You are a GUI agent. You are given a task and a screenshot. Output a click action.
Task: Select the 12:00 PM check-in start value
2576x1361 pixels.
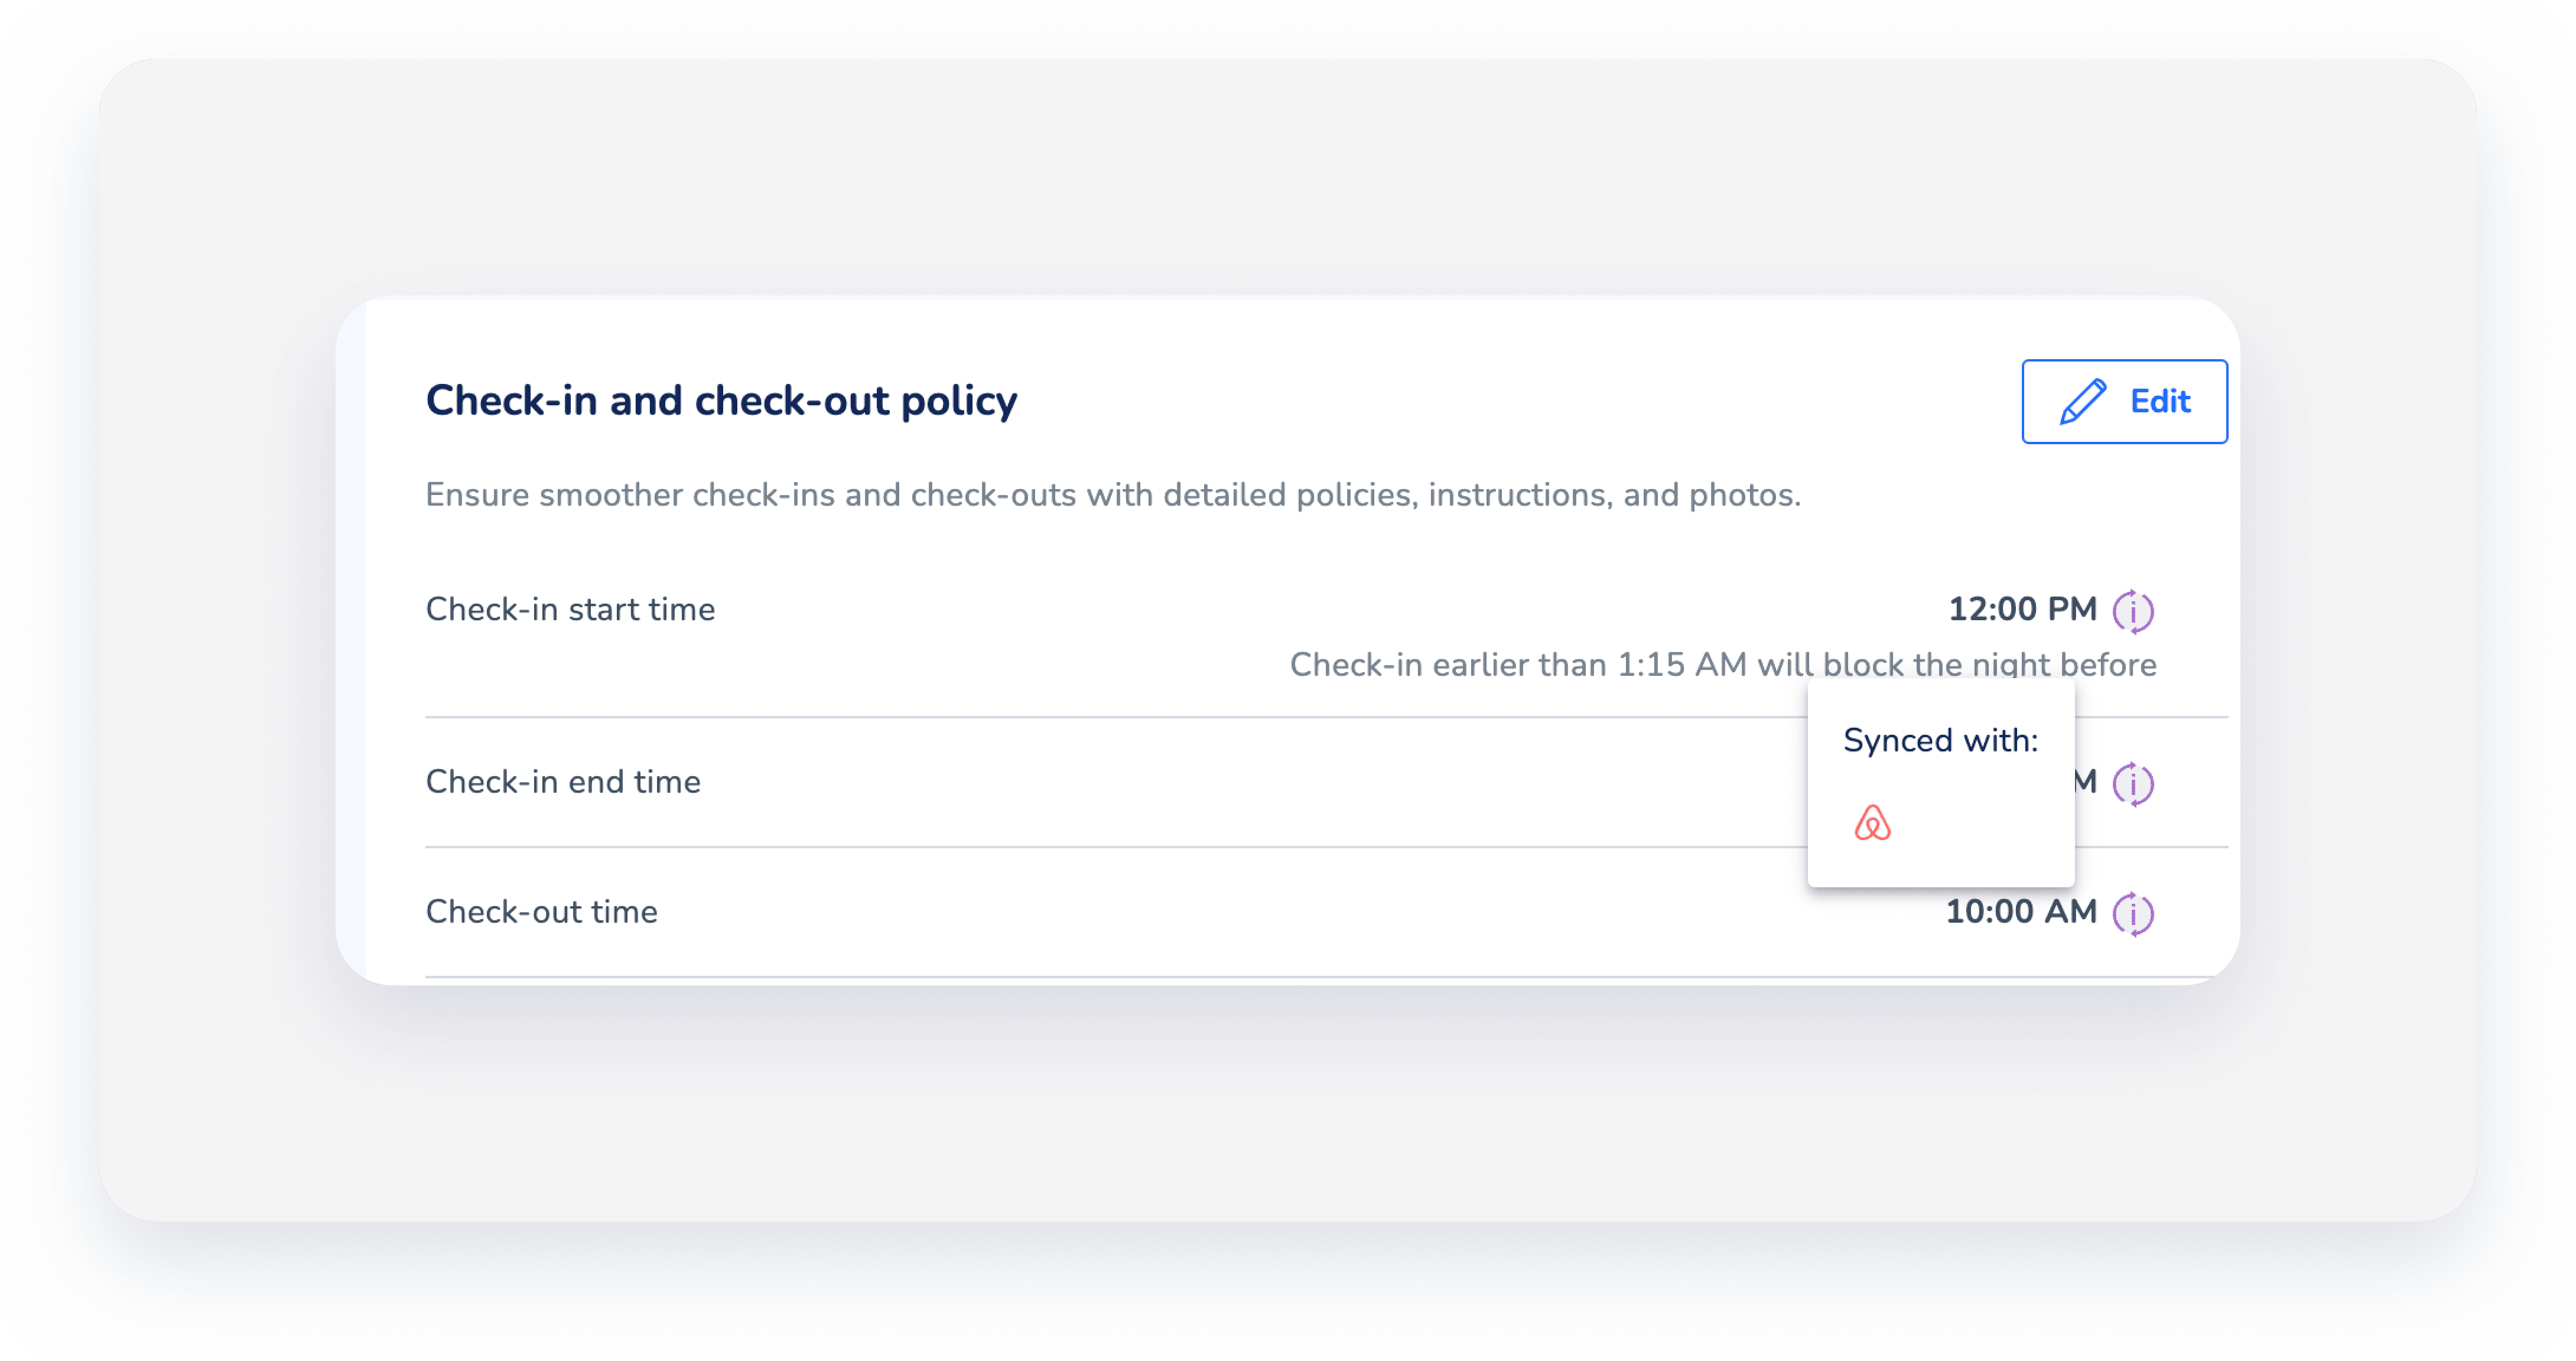pyautogui.click(x=2022, y=609)
